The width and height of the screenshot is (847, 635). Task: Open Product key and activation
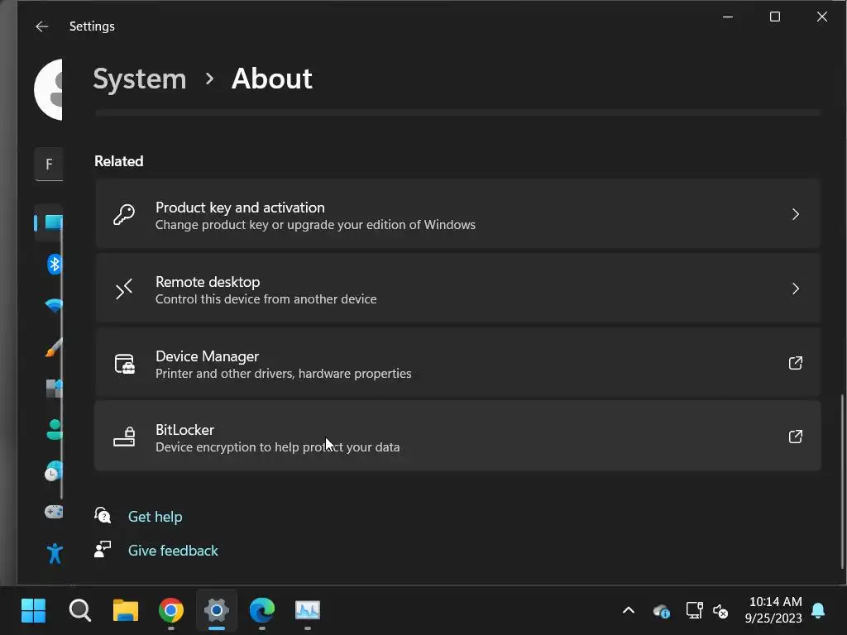pyautogui.click(x=457, y=214)
